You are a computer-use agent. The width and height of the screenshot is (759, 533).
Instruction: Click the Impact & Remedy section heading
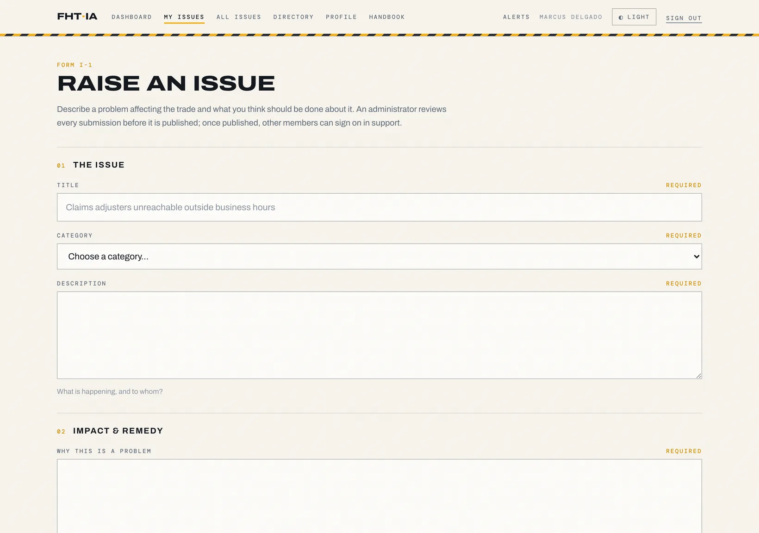click(118, 431)
